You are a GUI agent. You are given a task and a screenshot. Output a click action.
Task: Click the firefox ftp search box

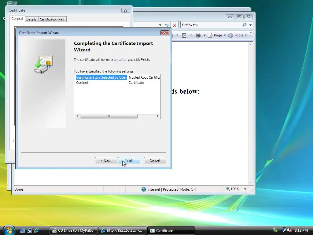point(211,25)
